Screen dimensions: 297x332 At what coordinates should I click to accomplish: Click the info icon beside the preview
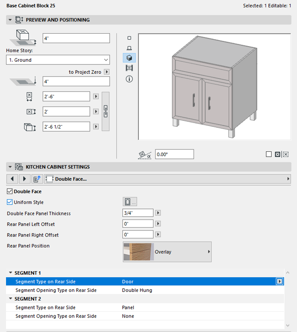[x=129, y=79]
